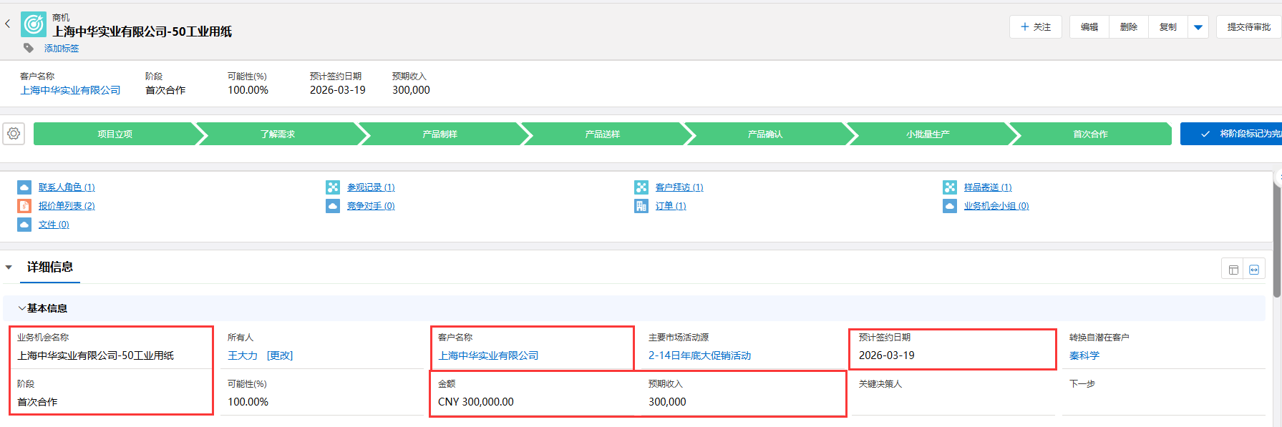Viewport: 1282px width, 427px height.
Task: Click the 订单 building icon
Action: [641, 206]
